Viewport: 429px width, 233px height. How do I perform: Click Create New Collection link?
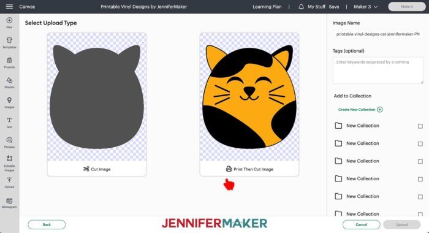pos(357,110)
